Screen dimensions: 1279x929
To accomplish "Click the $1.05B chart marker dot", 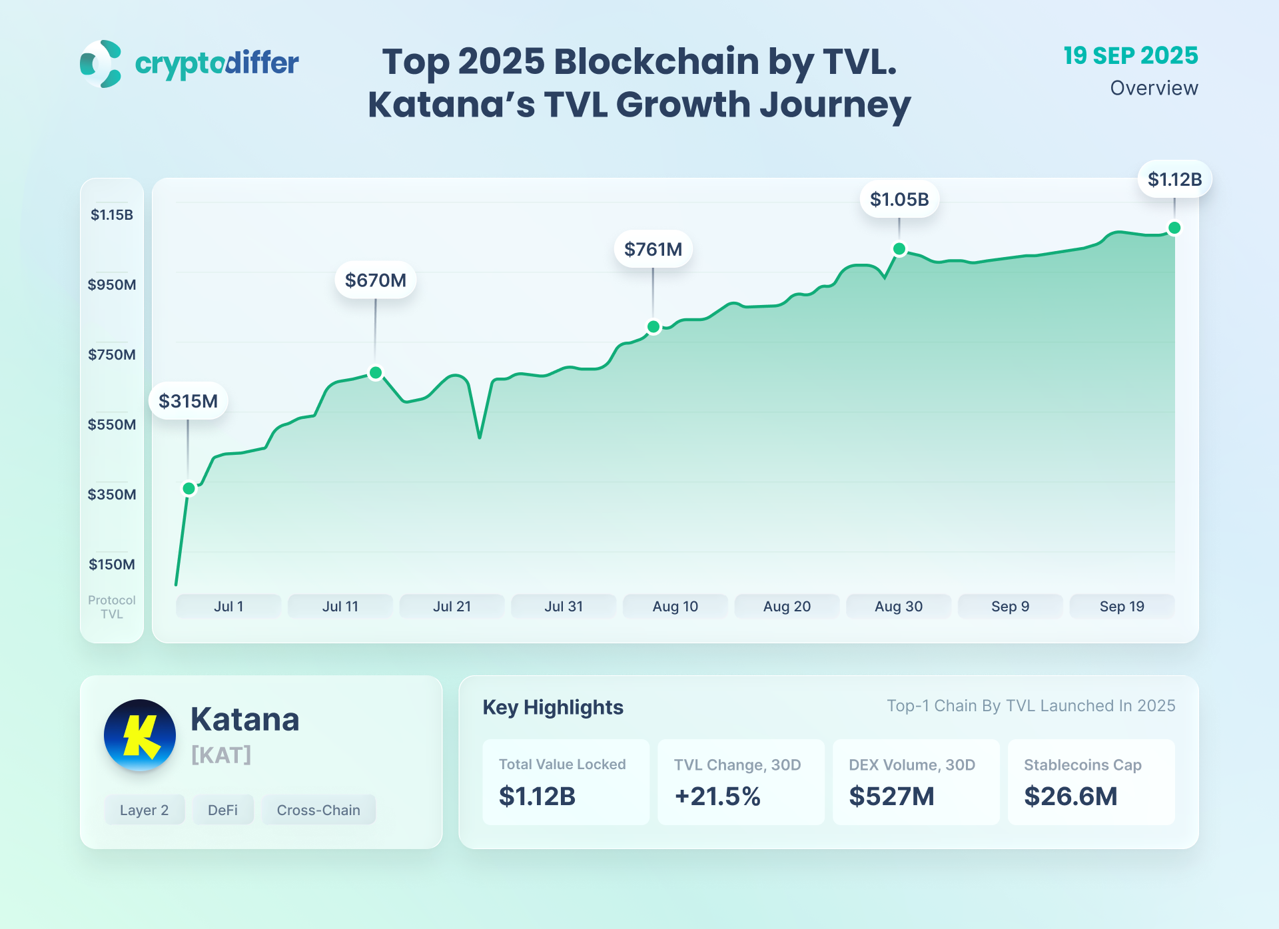I will pos(899,249).
